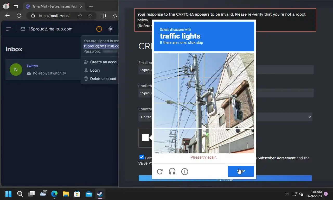Viewport: 333px width, 200px height.
Task: Get an audio challenge via headphones icon
Action: pos(172,171)
